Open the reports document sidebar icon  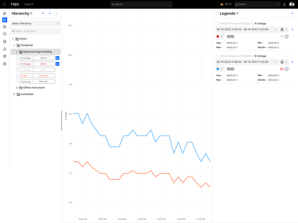pos(5,42)
